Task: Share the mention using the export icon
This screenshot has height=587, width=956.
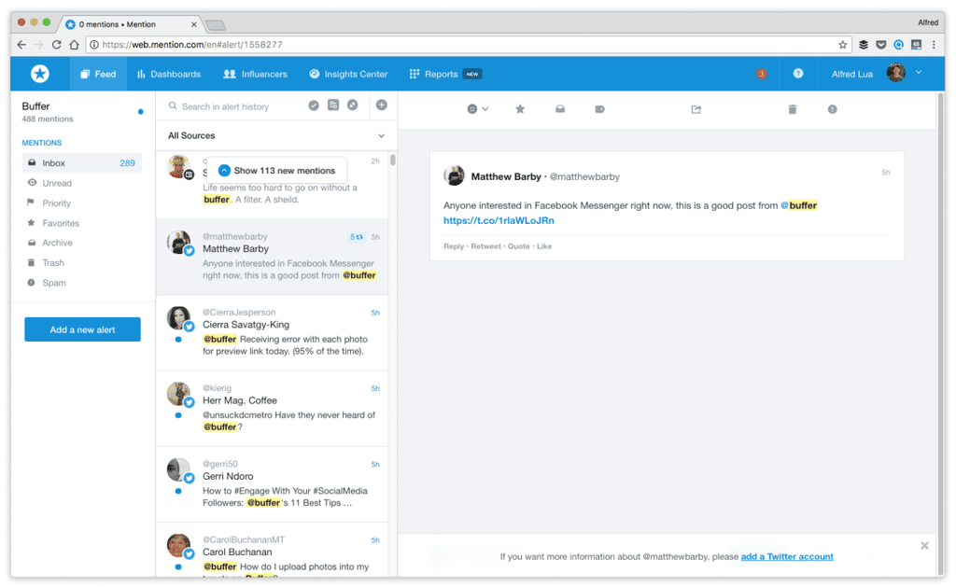Action: pyautogui.click(x=696, y=109)
